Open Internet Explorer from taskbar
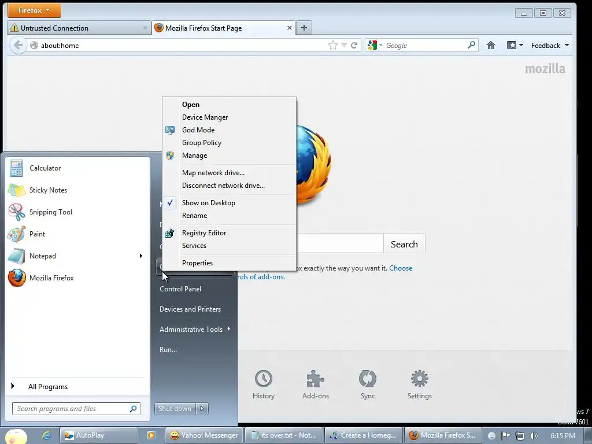The image size is (592, 444). pyautogui.click(x=46, y=435)
